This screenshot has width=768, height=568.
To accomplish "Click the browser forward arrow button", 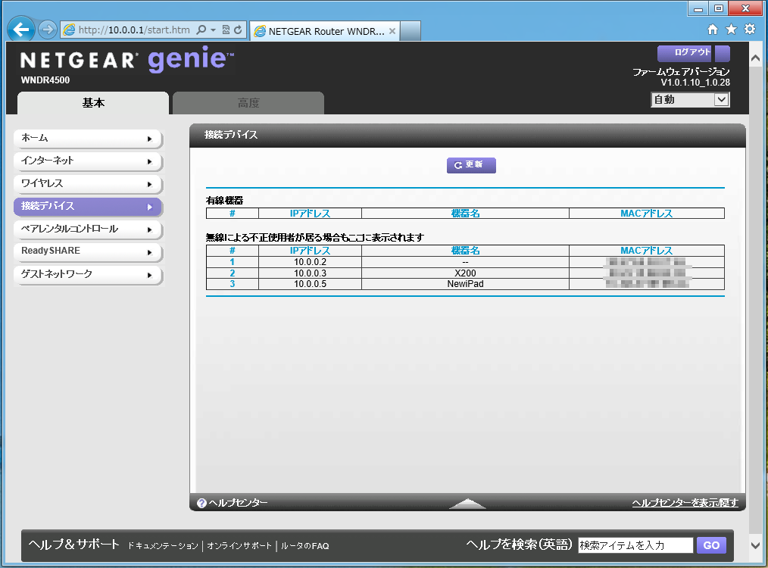I will (x=47, y=30).
